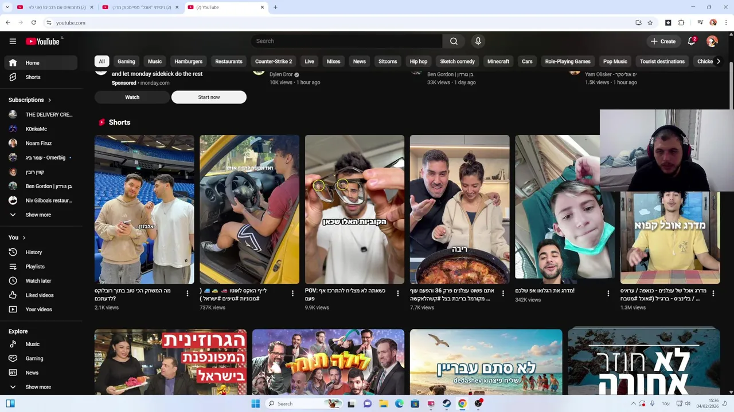This screenshot has width=734, height=412.
Task: Click the Windows taskbar search box
Action: (304, 403)
